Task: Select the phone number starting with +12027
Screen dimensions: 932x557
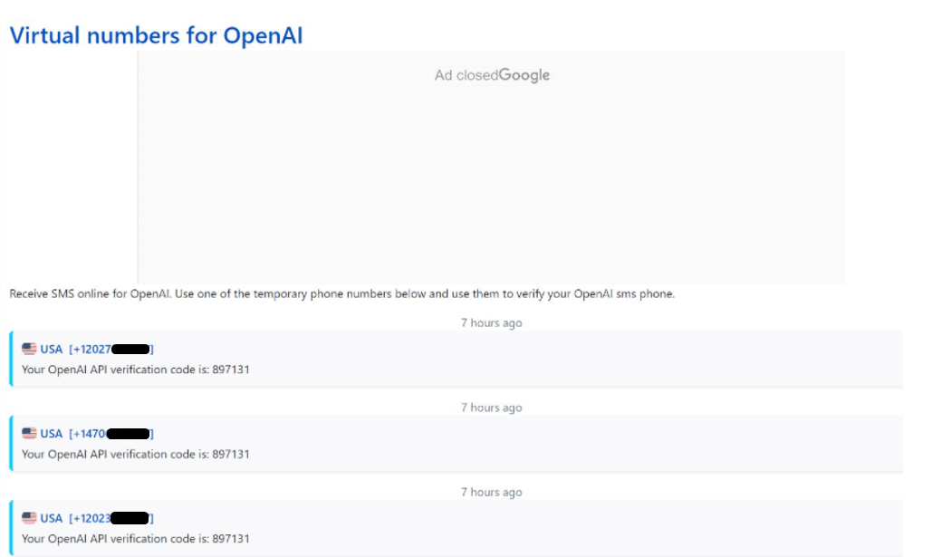Action: [110, 349]
